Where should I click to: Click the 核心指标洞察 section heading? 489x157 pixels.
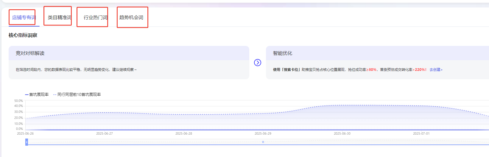tap(23, 35)
